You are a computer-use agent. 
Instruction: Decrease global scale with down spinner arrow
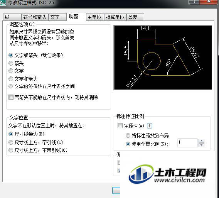(201, 145)
